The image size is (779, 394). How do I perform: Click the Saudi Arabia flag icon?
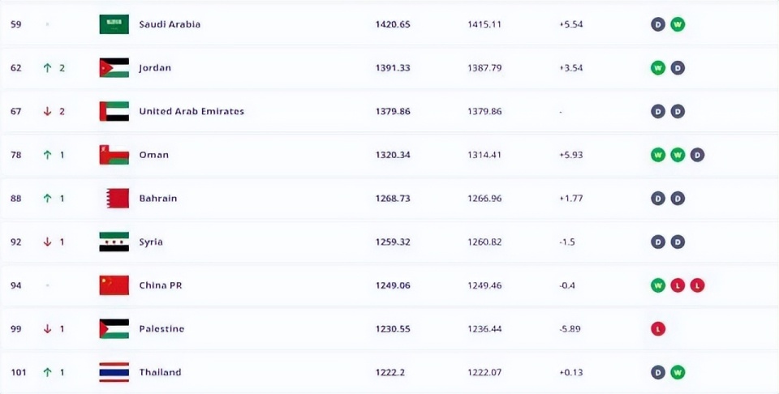(114, 24)
